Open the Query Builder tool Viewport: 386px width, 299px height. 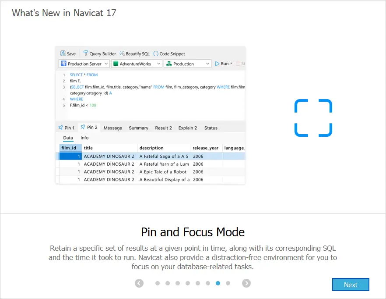[x=86, y=53]
